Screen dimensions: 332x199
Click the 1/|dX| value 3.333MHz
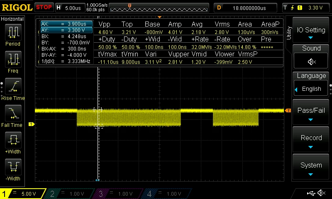pyautogui.click(x=79, y=61)
